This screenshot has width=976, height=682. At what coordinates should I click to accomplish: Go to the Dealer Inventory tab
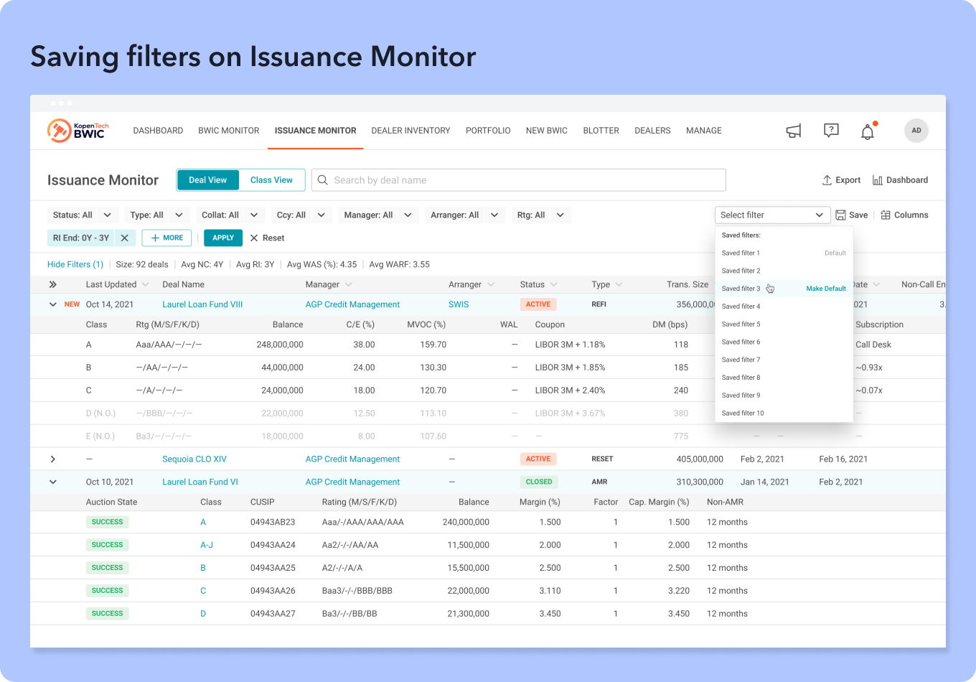click(x=410, y=131)
